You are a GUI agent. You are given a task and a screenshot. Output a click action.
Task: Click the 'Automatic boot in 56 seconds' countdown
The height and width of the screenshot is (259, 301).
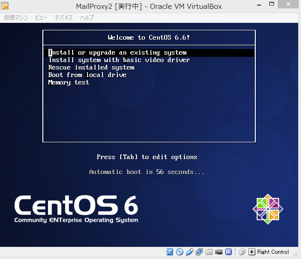(x=147, y=172)
